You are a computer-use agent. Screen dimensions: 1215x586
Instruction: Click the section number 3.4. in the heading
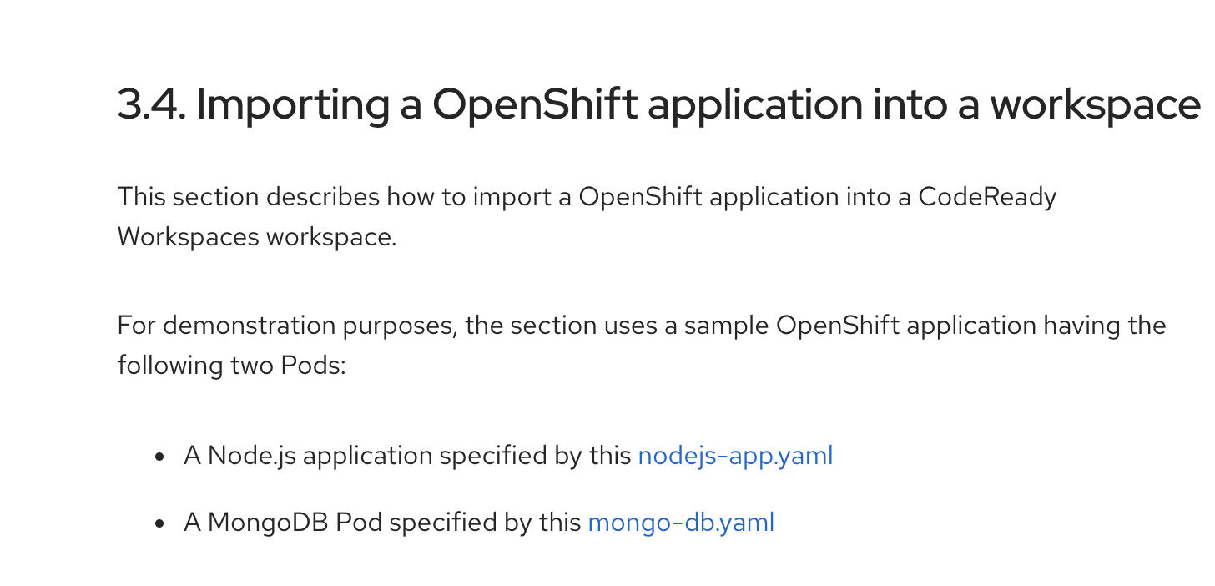pos(151,104)
